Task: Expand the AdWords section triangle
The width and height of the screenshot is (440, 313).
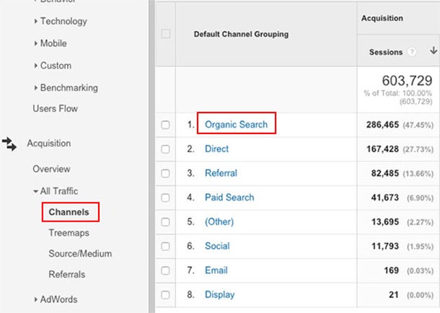Action: [x=35, y=299]
